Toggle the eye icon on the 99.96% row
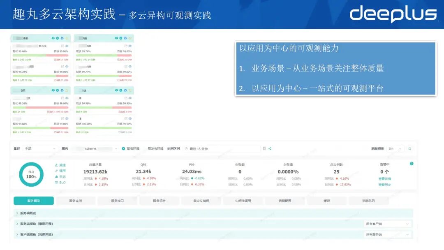The width and height of the screenshot is (444, 250). [130, 98]
